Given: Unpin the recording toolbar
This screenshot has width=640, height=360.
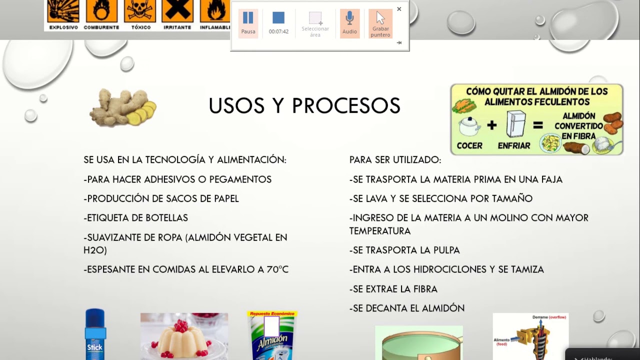Looking at the screenshot, I should (399, 43).
